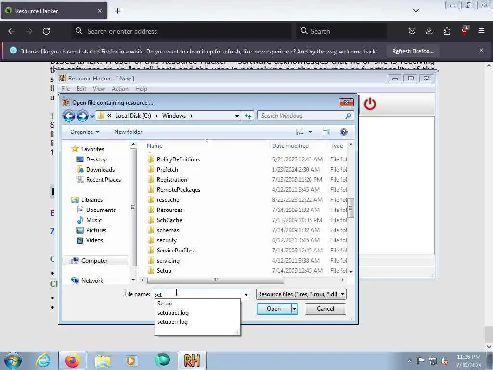This screenshot has height=370, width=493.
Task: Open the Resource files type filter dropdown
Action: tap(301, 294)
